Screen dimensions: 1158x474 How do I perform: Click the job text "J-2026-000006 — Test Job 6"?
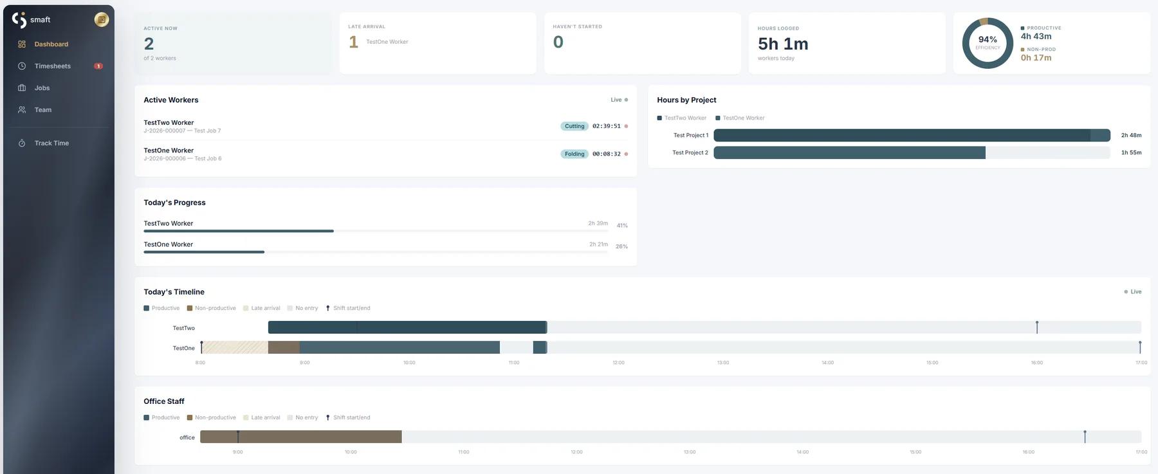[183, 159]
